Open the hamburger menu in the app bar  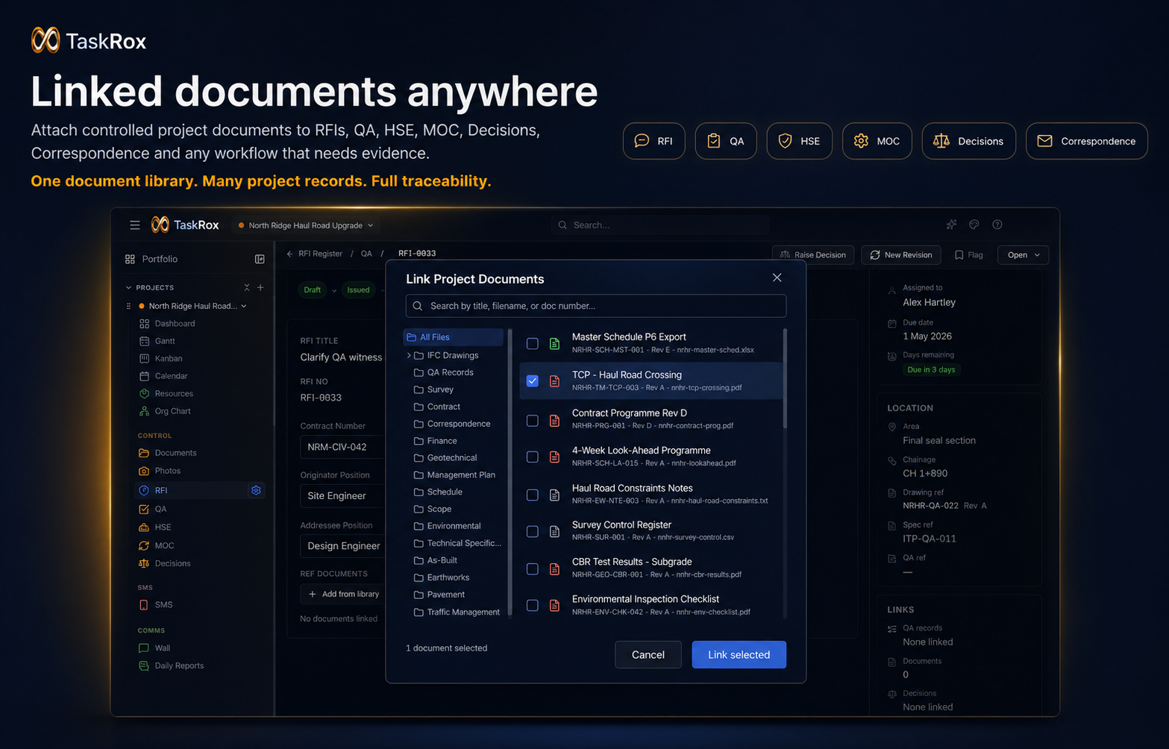click(x=134, y=225)
